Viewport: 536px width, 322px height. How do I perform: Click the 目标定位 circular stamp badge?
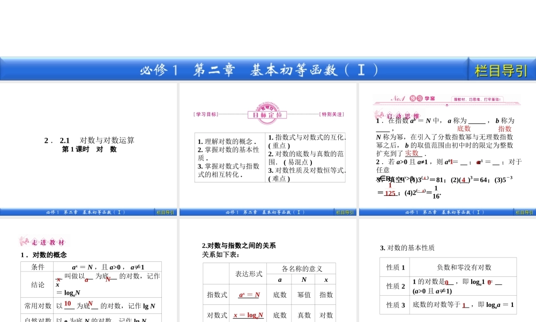[x=266, y=113]
